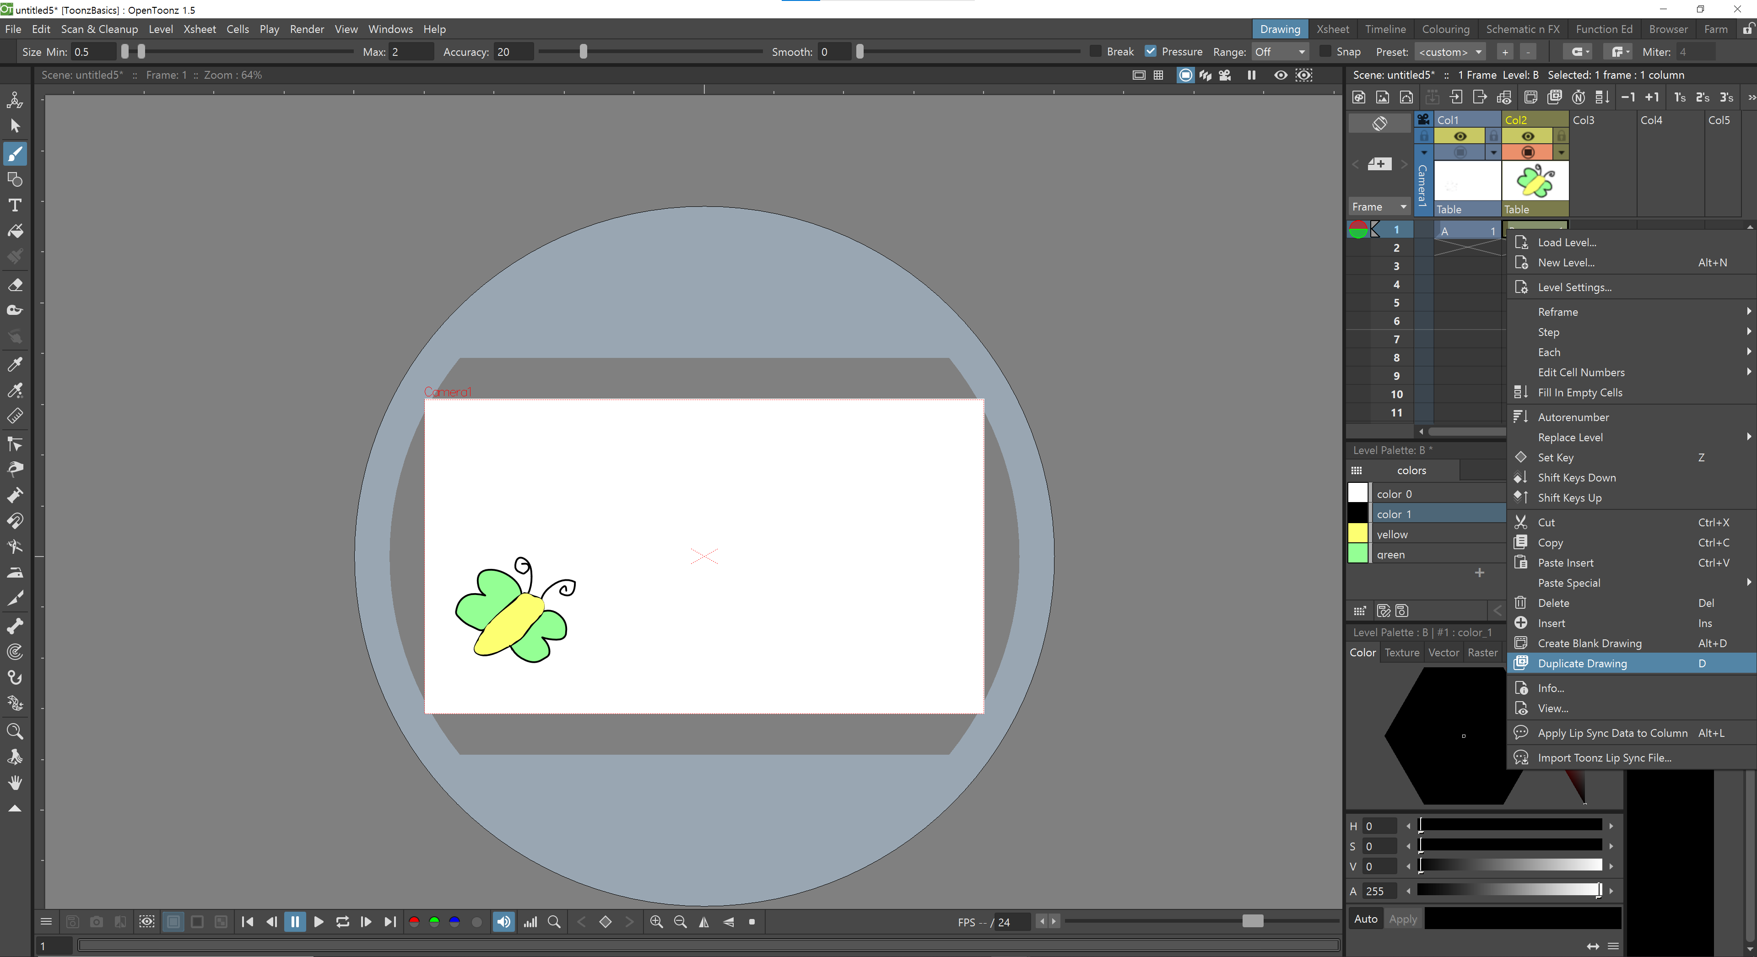Viewport: 1757px width, 957px height.
Task: Enable the Snap checkbox
Action: coord(1325,52)
